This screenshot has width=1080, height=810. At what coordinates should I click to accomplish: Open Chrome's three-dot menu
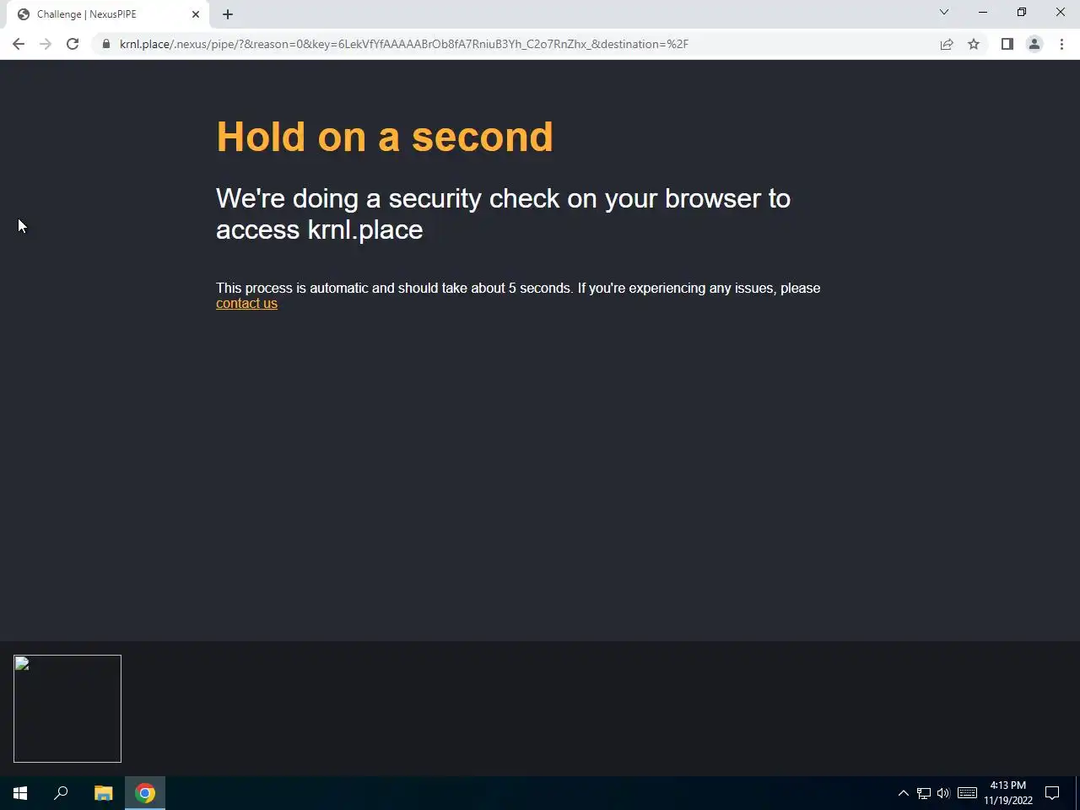(1061, 44)
